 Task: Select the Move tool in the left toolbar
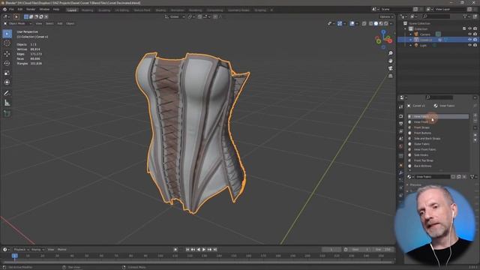[7, 54]
